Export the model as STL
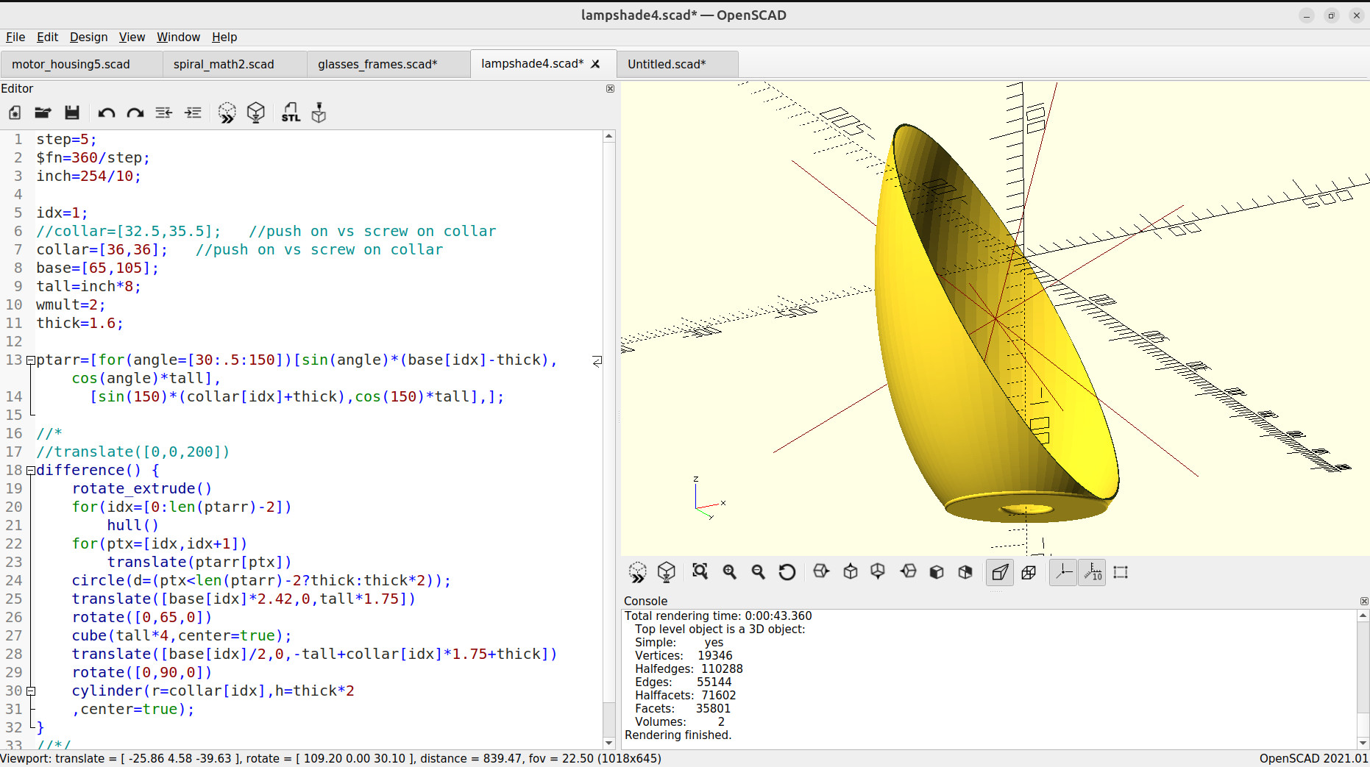This screenshot has height=767, width=1370. point(291,113)
